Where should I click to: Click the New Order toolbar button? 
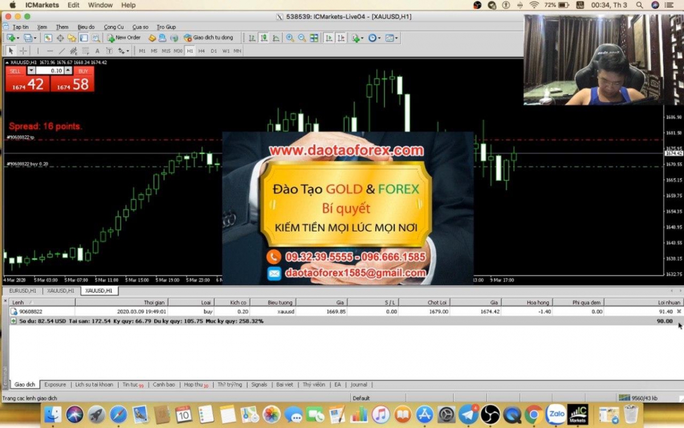[x=124, y=38]
